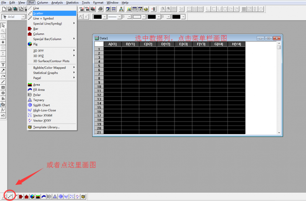The height and width of the screenshot is (201, 306).
Task: Click the D(Y2) column header in Data1
Action: pos(166,44)
